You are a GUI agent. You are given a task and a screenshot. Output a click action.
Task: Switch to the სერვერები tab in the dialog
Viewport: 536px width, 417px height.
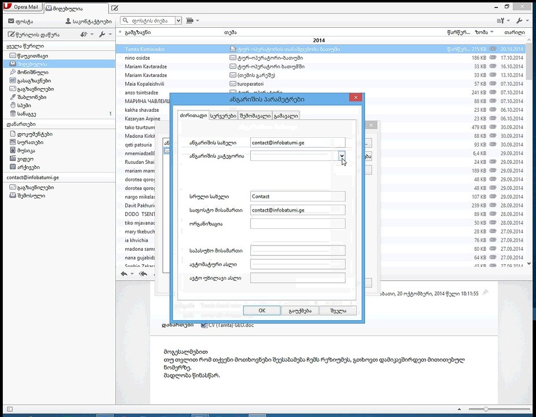[223, 116]
